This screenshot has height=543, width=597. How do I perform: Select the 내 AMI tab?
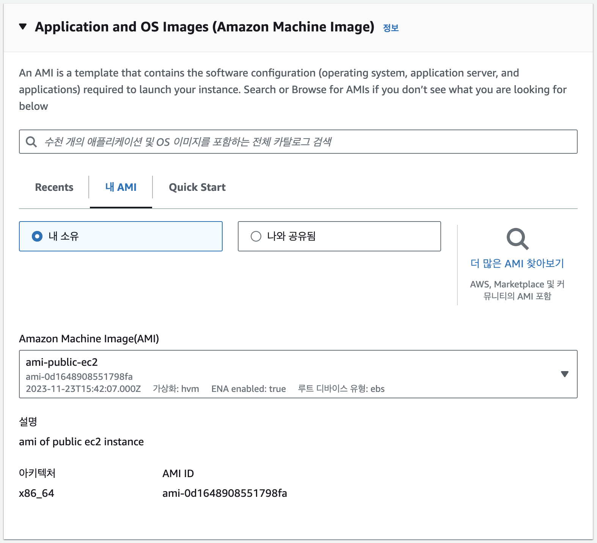pyautogui.click(x=121, y=187)
